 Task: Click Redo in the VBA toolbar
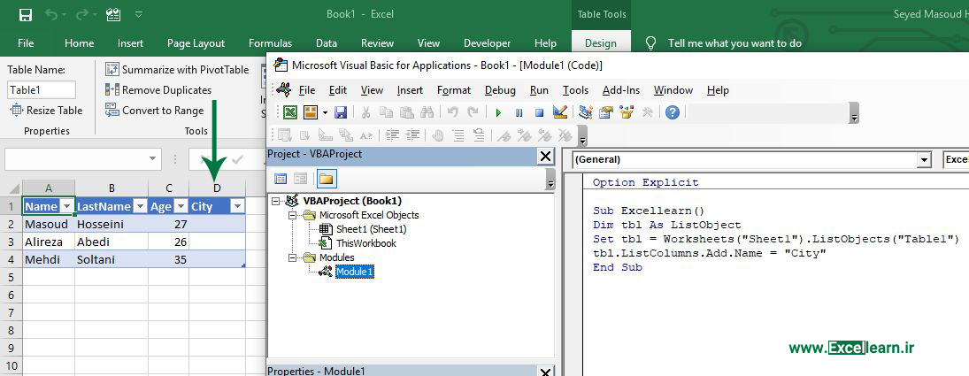click(473, 112)
